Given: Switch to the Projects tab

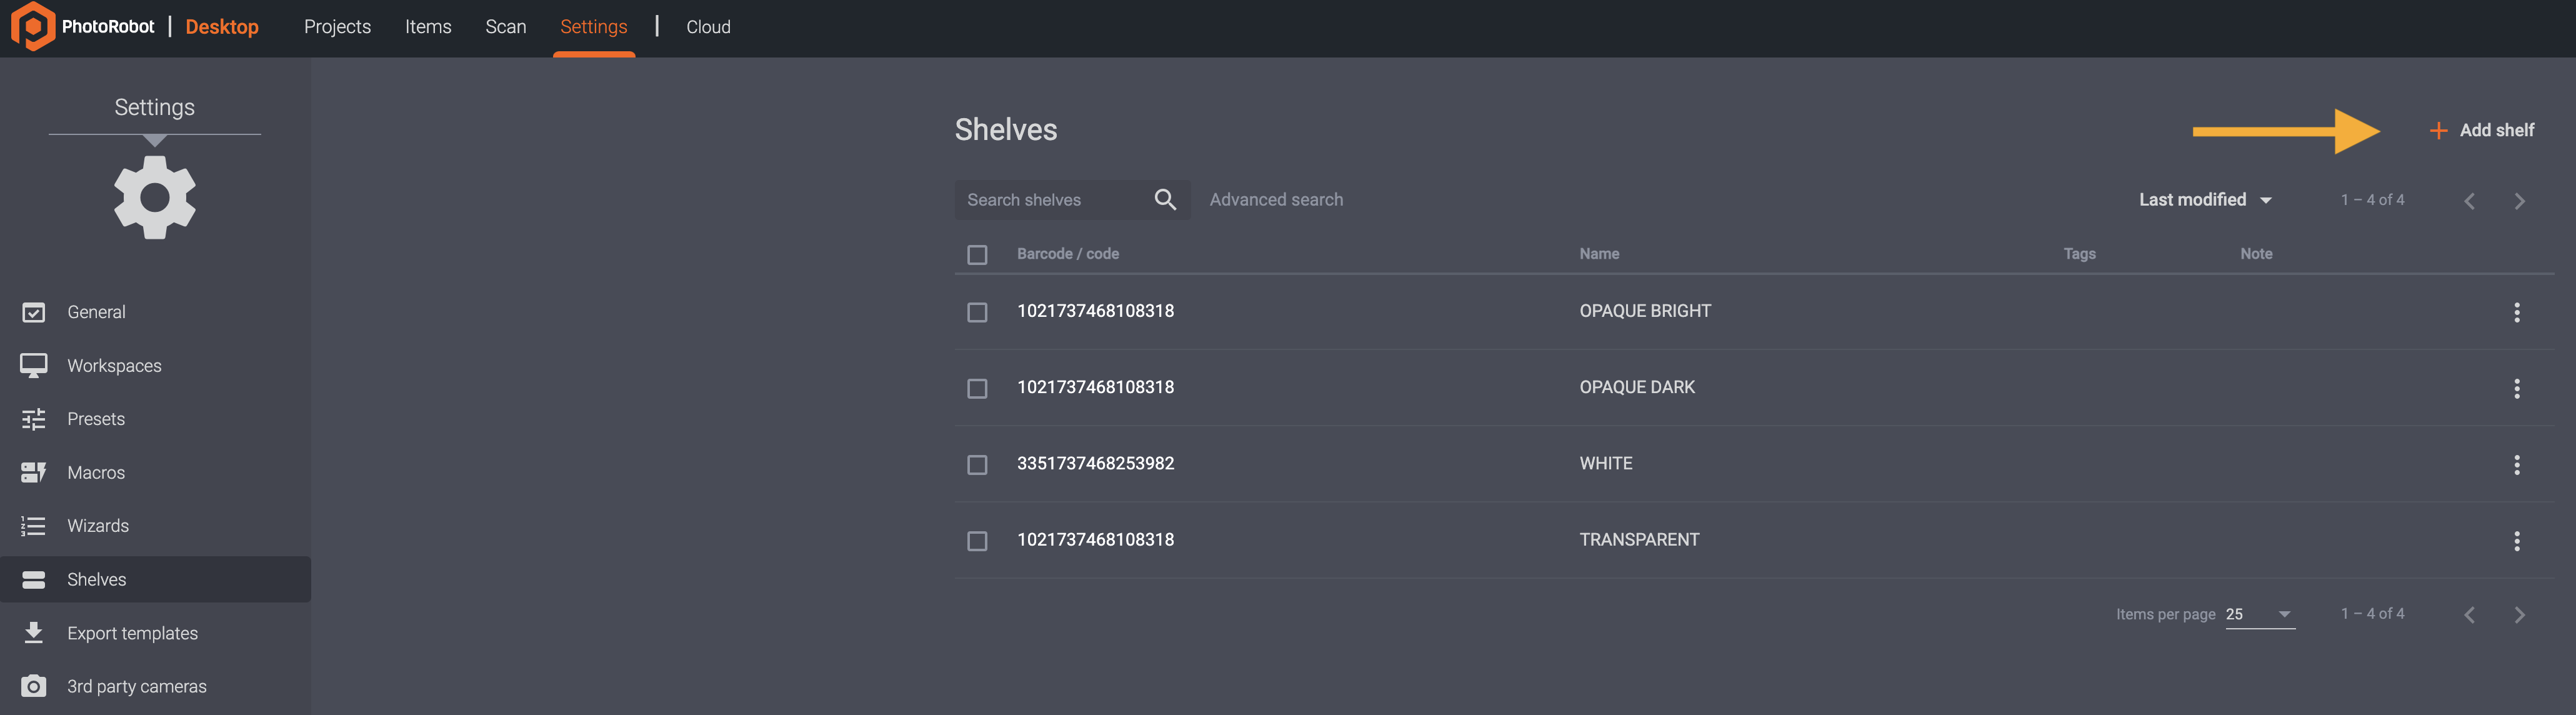Looking at the screenshot, I should pyautogui.click(x=337, y=27).
